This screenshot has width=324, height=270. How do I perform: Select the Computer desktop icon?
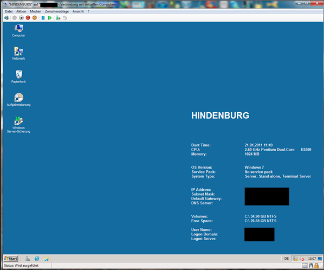18,30
